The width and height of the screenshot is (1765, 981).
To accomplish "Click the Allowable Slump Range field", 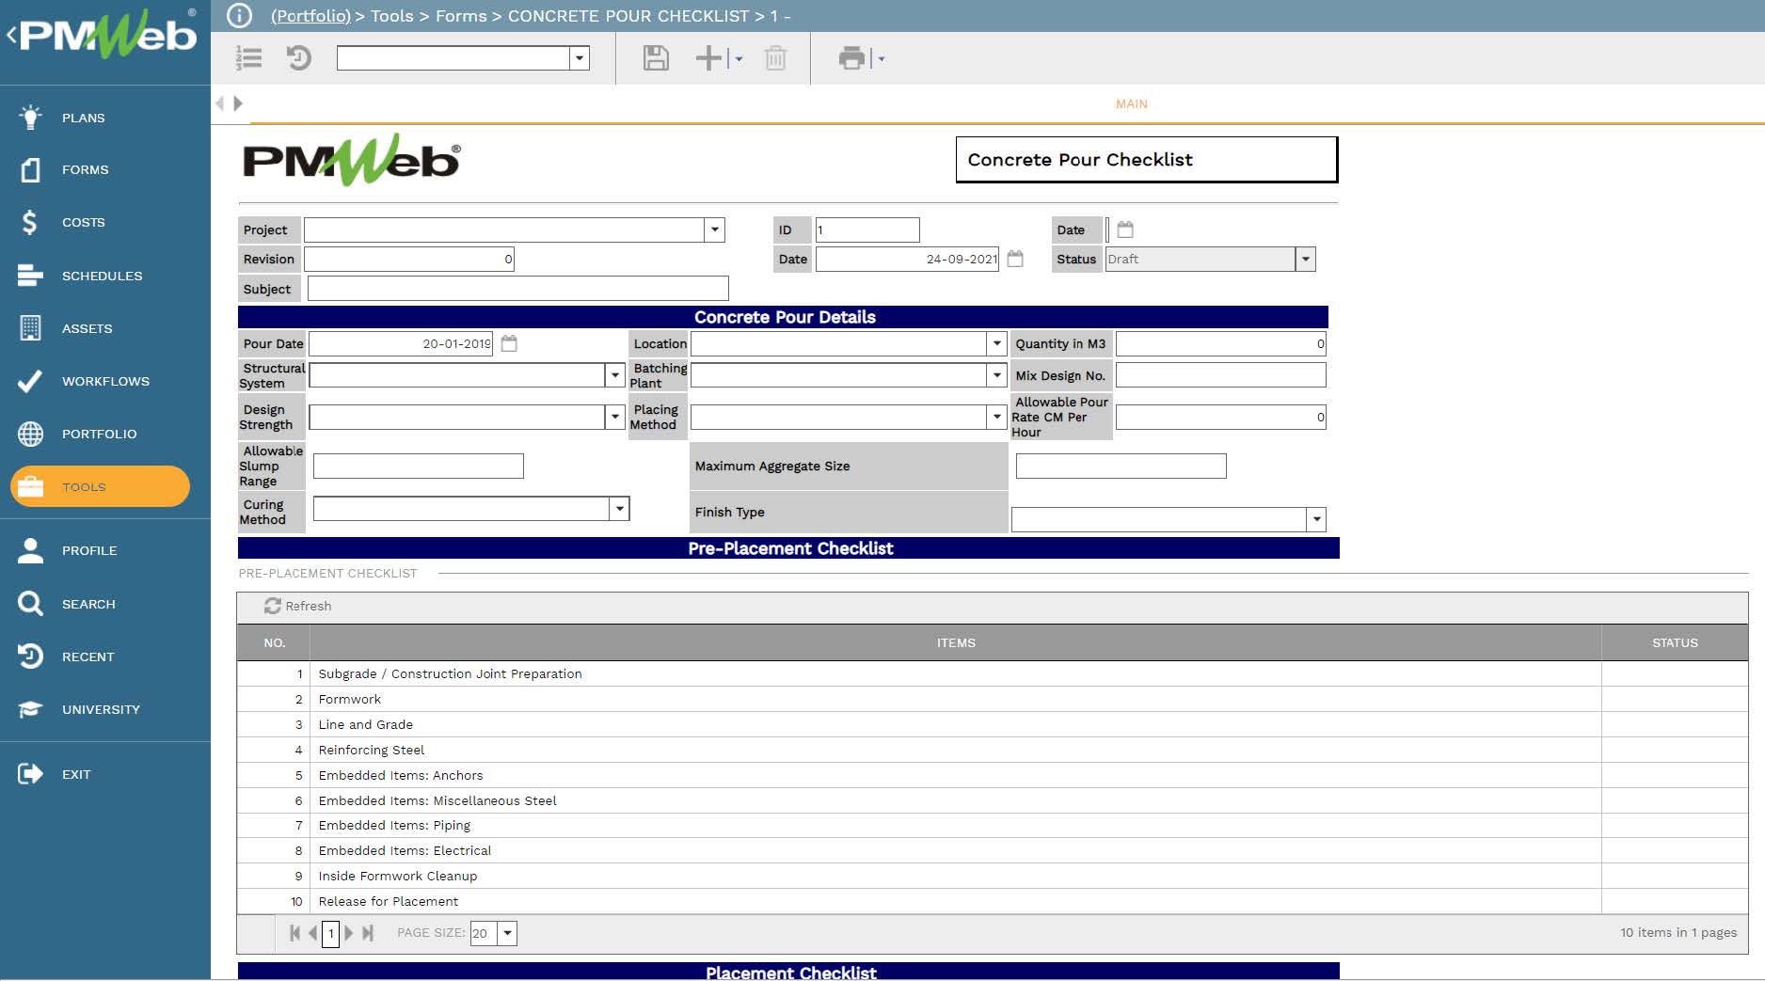I will click(419, 466).
